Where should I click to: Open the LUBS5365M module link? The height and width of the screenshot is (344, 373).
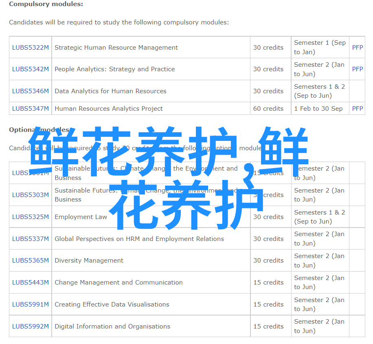coord(31,260)
